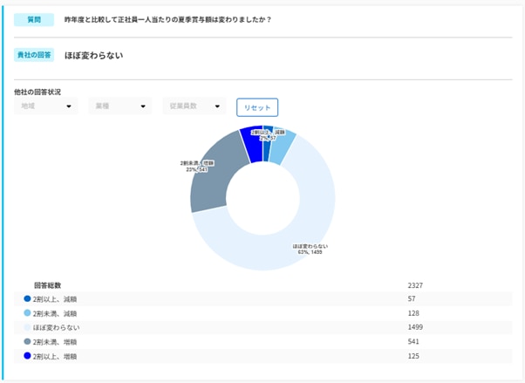Select the 2割以上、増額 bright blue chart segment
Image resolution: width=525 pixels, height=383 pixels.
tap(254, 144)
